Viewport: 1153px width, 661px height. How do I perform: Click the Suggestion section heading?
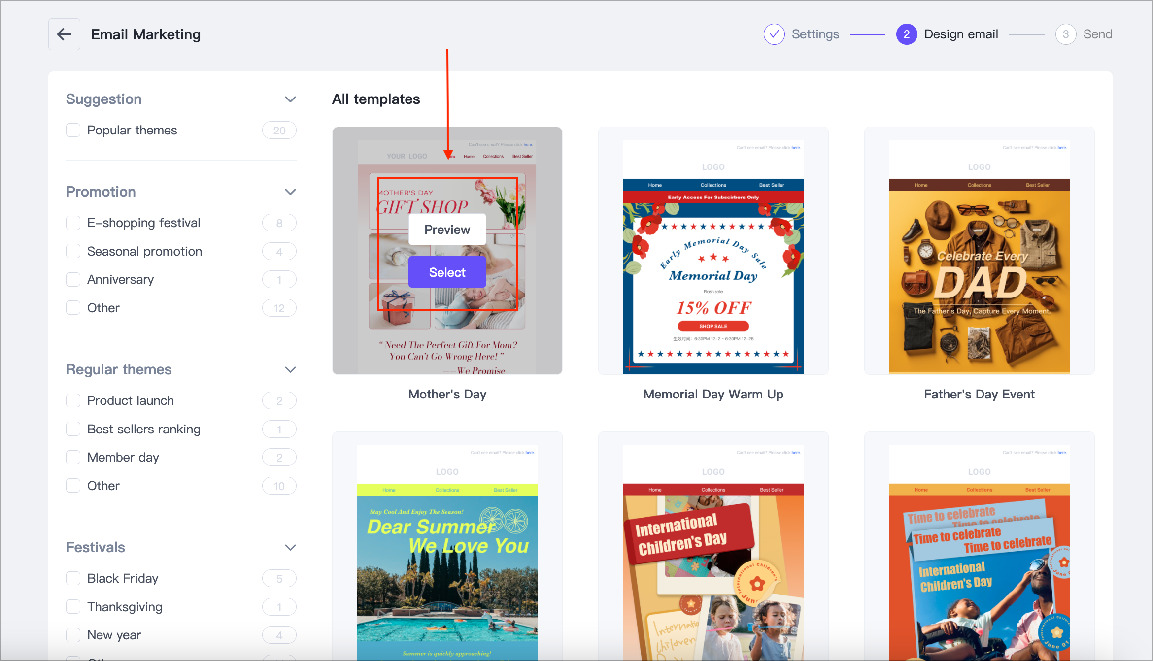click(x=104, y=99)
